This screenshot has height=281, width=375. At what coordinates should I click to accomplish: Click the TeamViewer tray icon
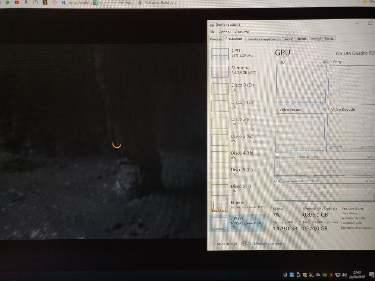pyautogui.click(x=292, y=275)
